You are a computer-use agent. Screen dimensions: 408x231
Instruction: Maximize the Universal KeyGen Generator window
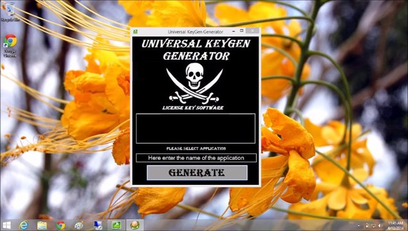click(x=241, y=31)
